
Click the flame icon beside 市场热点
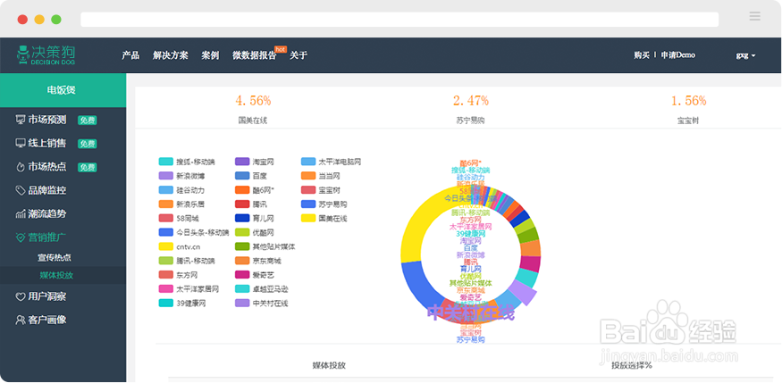[x=21, y=167]
